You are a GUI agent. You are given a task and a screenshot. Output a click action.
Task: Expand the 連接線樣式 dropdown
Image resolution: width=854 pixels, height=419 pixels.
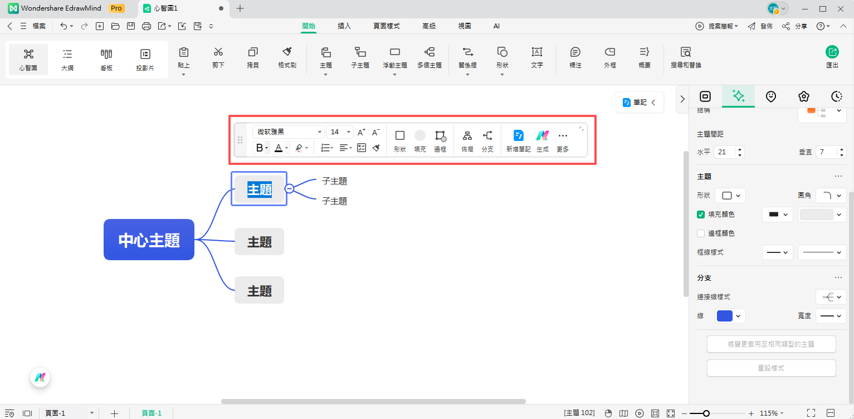pyautogui.click(x=831, y=297)
